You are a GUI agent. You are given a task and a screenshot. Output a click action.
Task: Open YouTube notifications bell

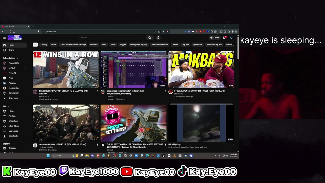pyautogui.click(x=224, y=38)
